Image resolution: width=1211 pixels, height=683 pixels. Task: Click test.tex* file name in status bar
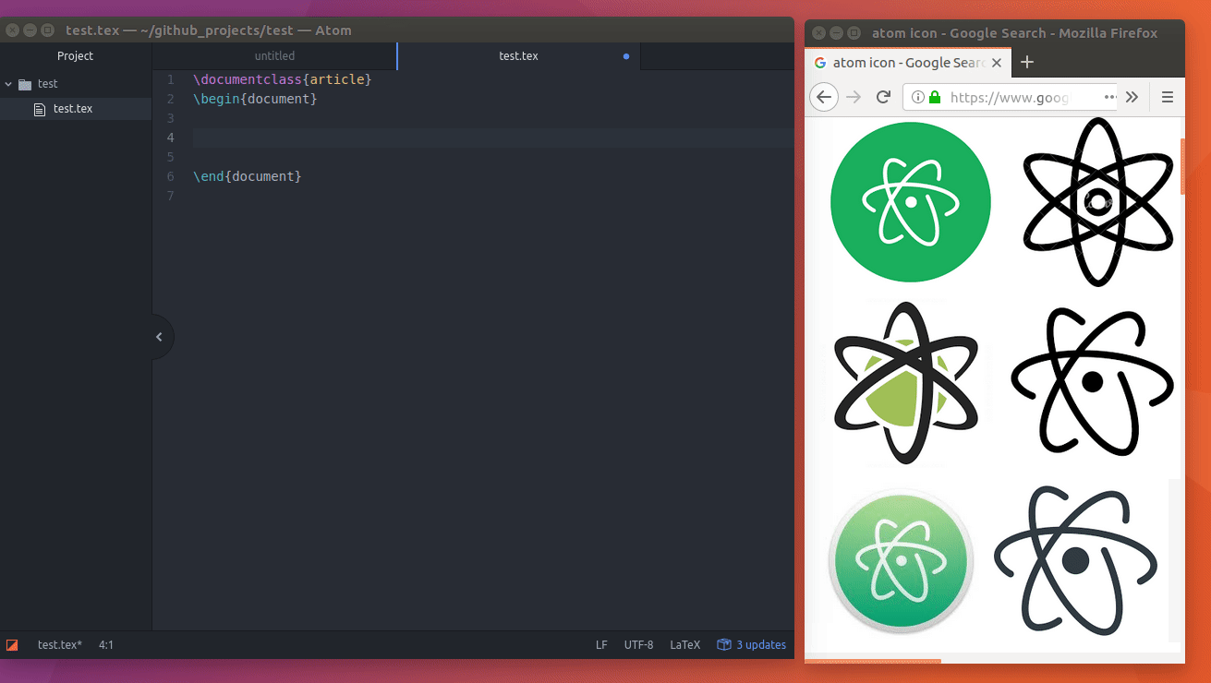pyautogui.click(x=60, y=645)
